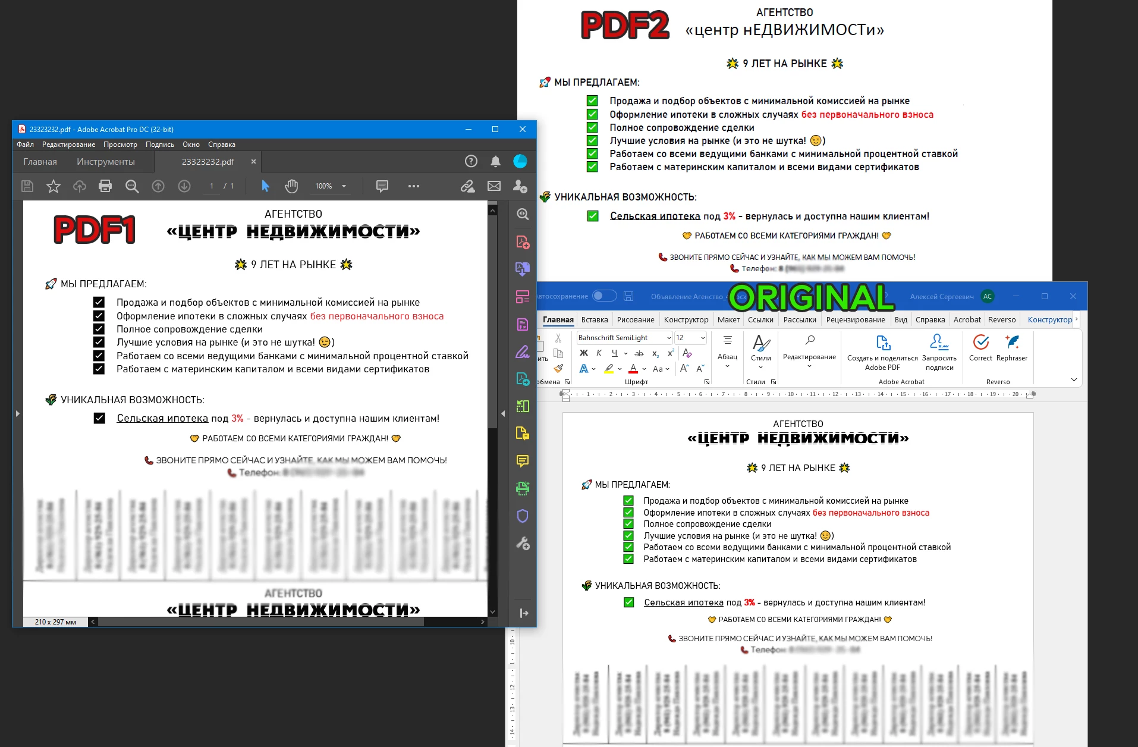Add a sticky note comment in Acrobat

[x=382, y=186]
